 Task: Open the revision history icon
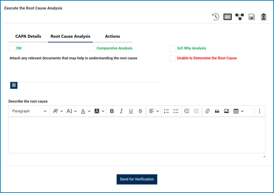pos(215,17)
